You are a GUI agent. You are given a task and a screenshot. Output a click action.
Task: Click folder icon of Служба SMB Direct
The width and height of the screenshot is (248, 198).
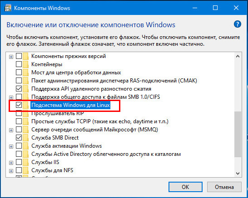click(25, 138)
